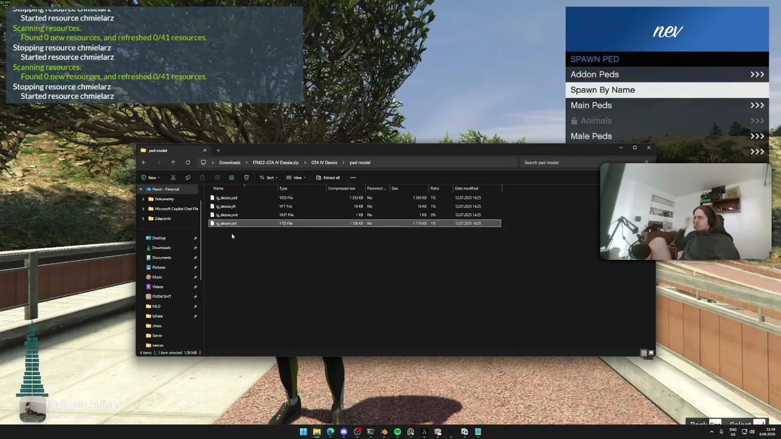This screenshot has width=781, height=439.
Task: Open Discord from the taskbar
Action: (344, 432)
